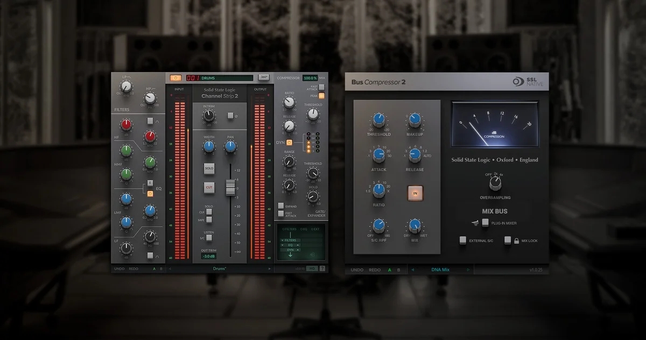Enable compressor Fast Attack switch

tap(321, 87)
